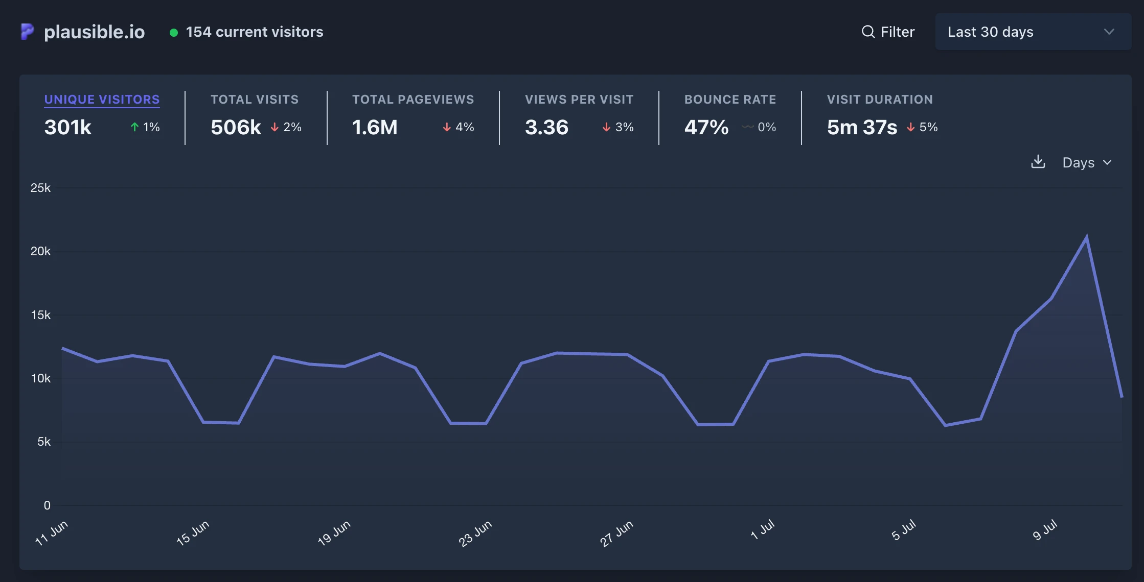Screen dimensions: 1144x582
Task: Click the 154 current visitors link
Action: point(255,32)
